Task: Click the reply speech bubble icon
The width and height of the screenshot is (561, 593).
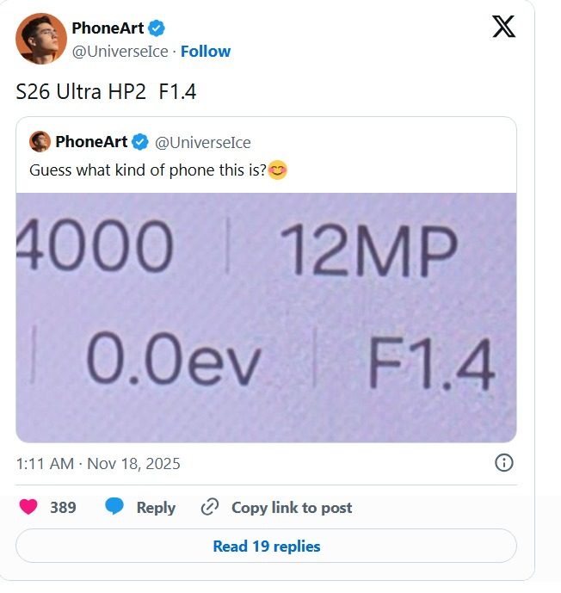Action: tap(114, 507)
